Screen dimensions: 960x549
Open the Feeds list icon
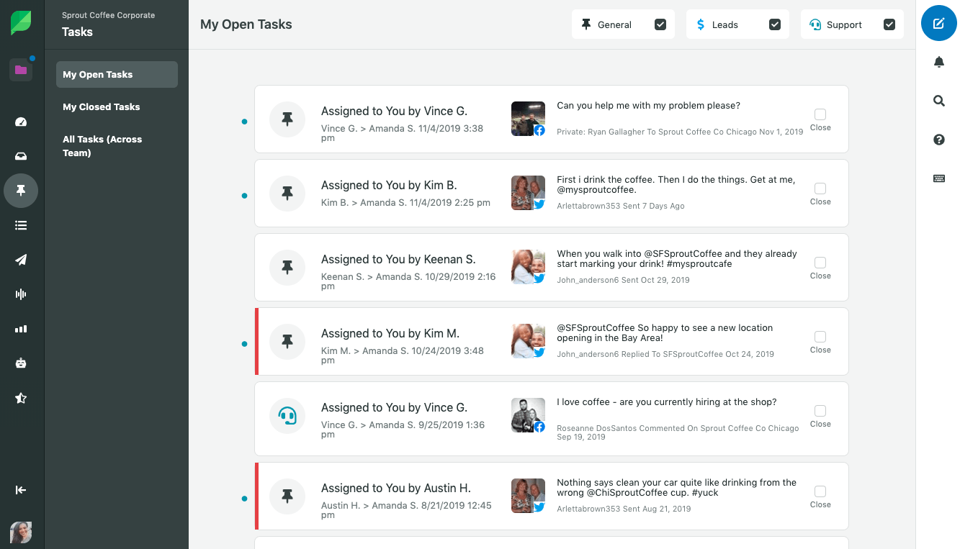[21, 225]
